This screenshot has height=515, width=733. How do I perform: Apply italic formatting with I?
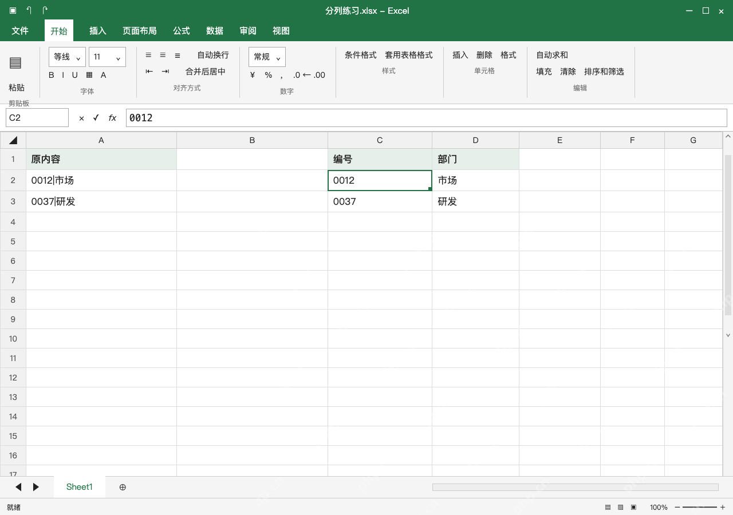64,75
